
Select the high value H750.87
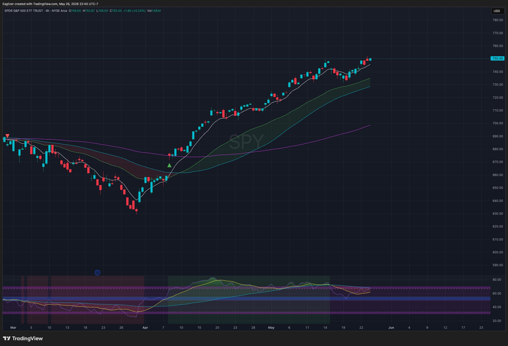[x=89, y=11]
